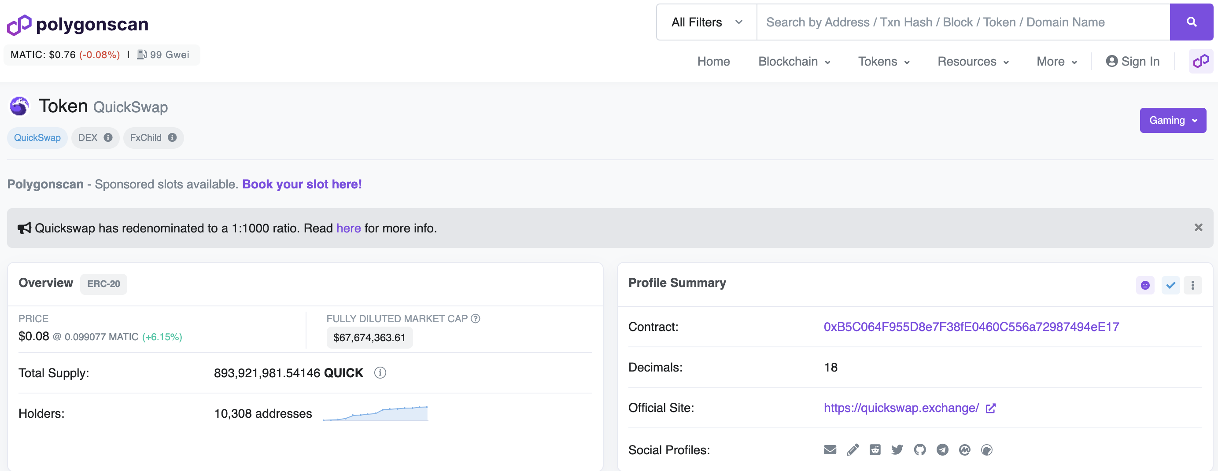Click the FxChild tag label
The width and height of the screenshot is (1218, 471).
click(x=146, y=137)
